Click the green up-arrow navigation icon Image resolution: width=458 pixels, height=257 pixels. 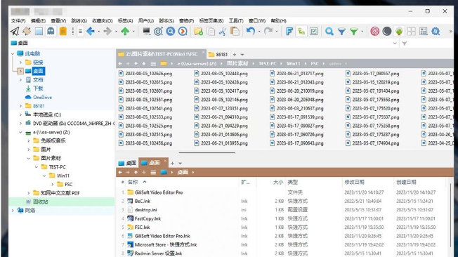pyautogui.click(x=125, y=32)
